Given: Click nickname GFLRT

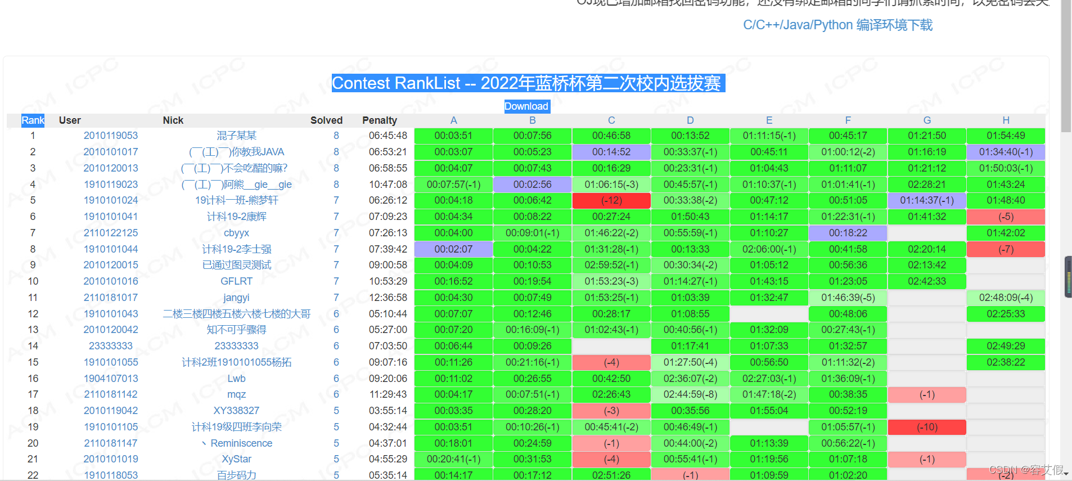Looking at the screenshot, I should [236, 281].
